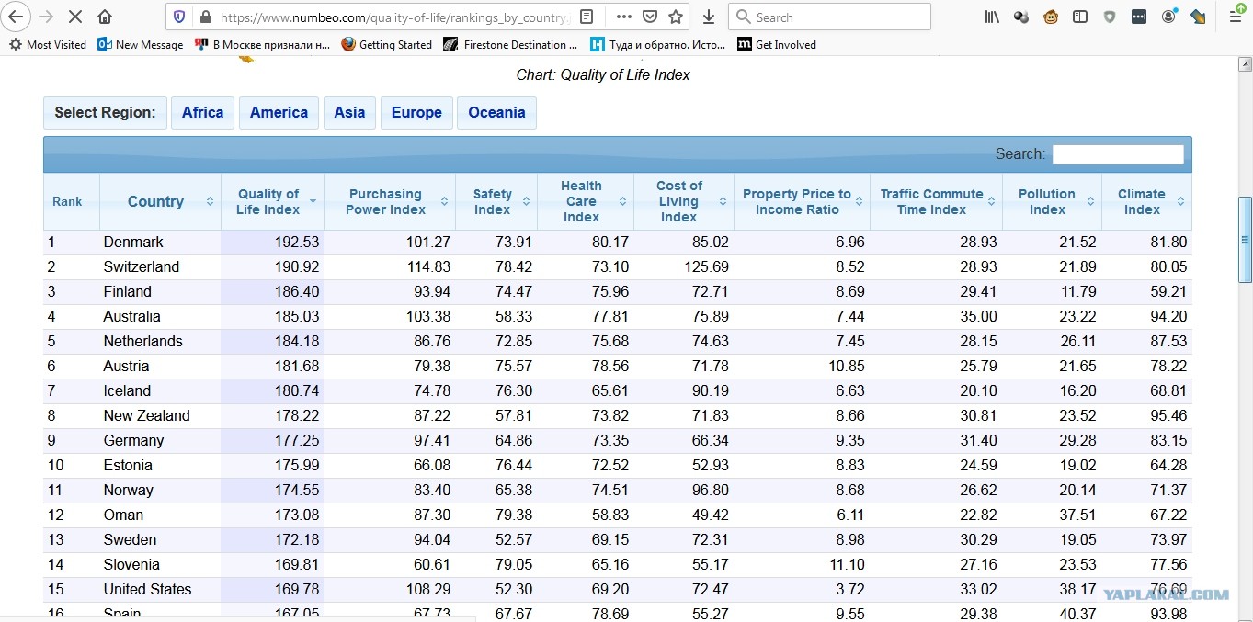Sort by Property Price to Income Ratio
This screenshot has height=622, width=1253.
[x=802, y=201]
